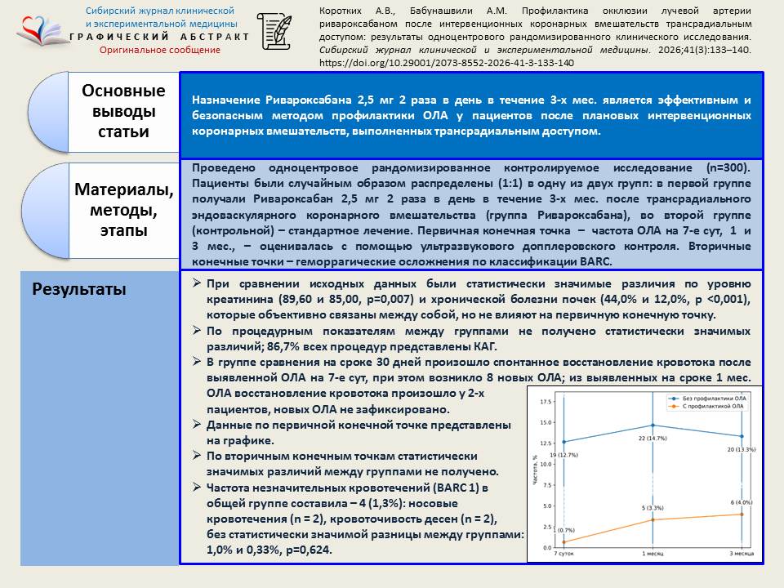Click the red 'Оригинальное сообщение' label
Image resolution: width=784 pixels, height=588 pixels.
click(159, 50)
